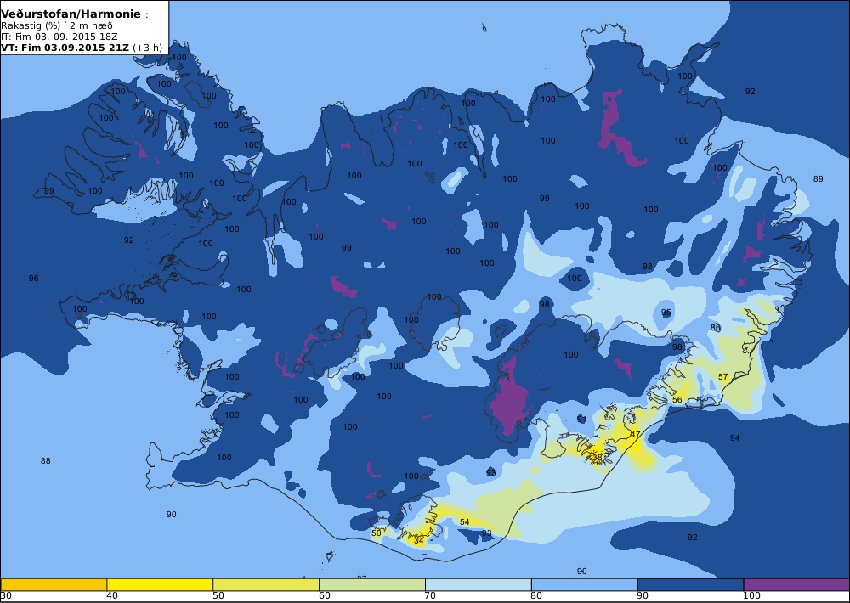Click the humidity value 56 on the map
850x603 pixels.
[677, 400]
